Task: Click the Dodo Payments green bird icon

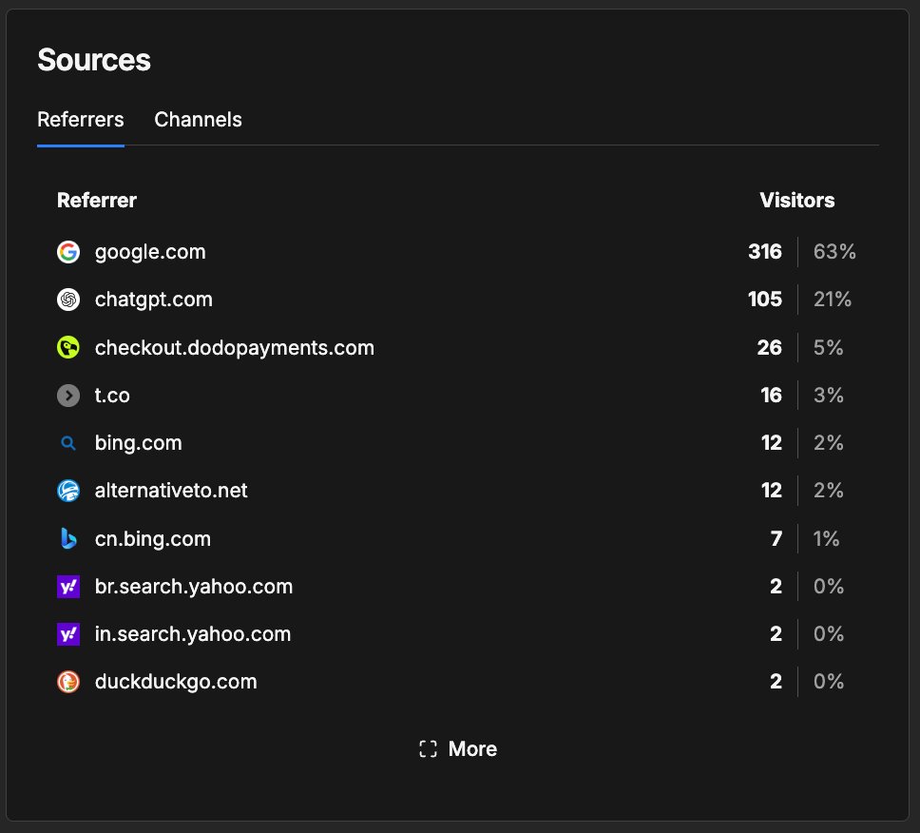Action: click(x=68, y=347)
